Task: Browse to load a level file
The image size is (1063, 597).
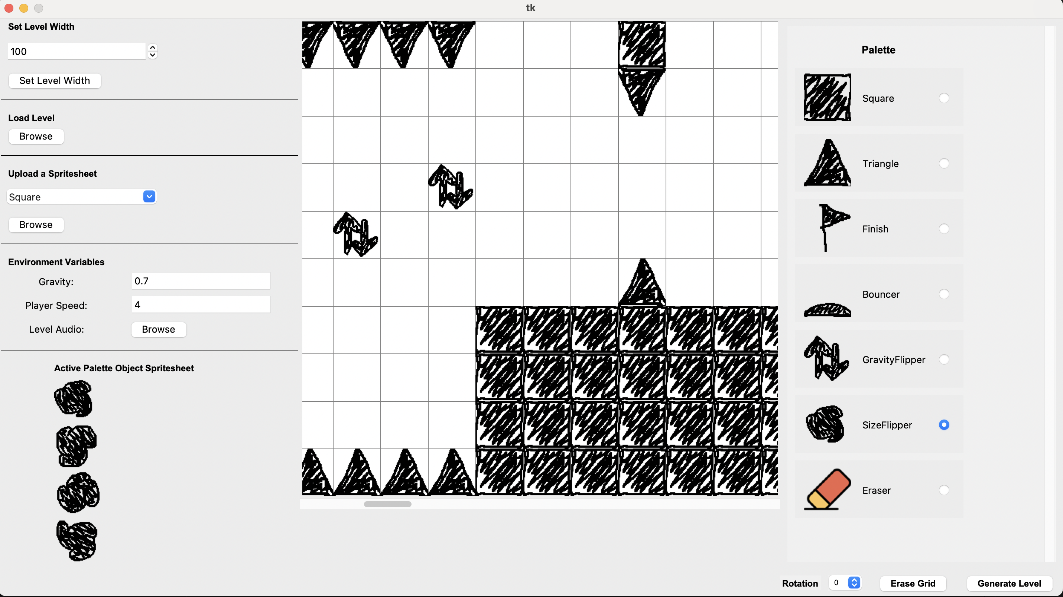Action: coord(36,136)
